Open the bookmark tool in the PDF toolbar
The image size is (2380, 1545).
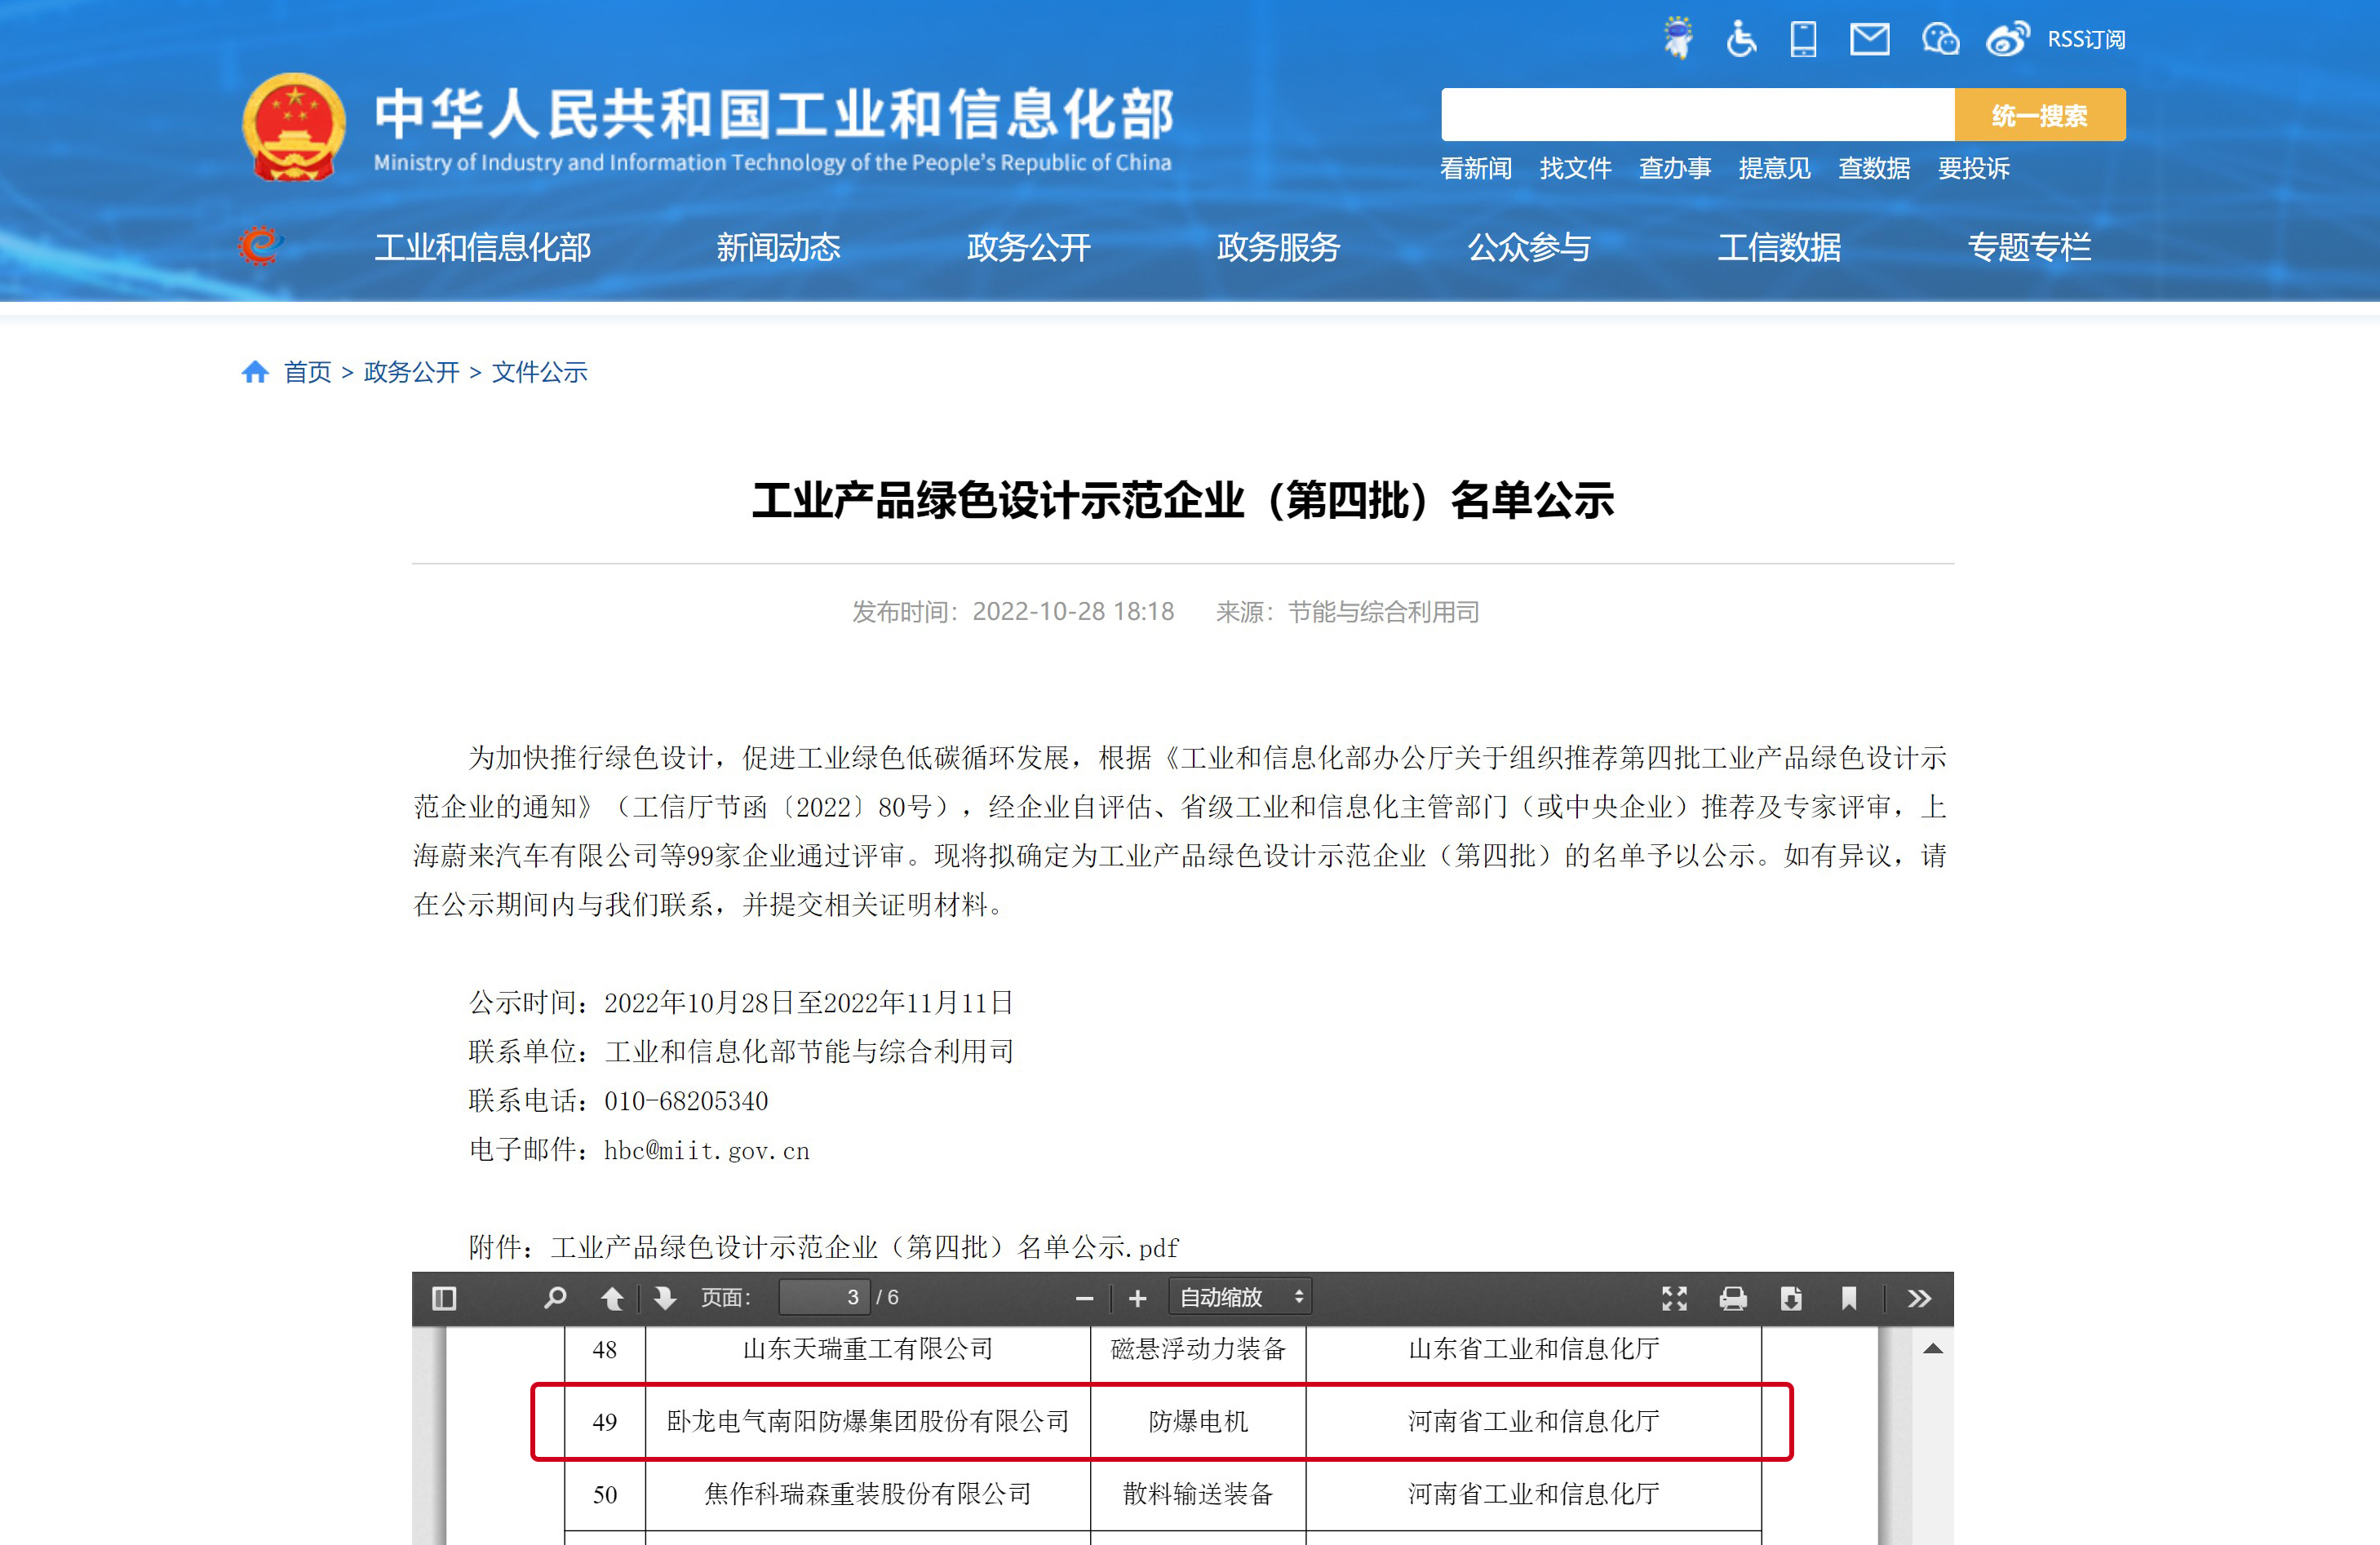(1849, 1298)
